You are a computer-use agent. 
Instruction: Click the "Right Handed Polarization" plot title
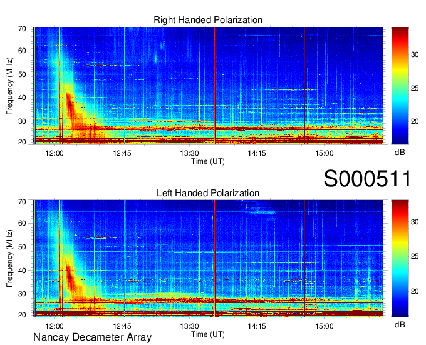208,20
